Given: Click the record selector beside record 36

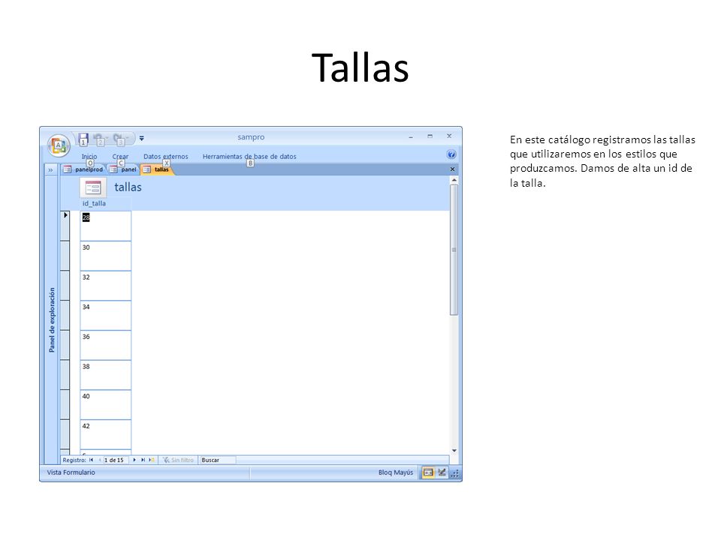Looking at the screenshot, I should point(65,345).
